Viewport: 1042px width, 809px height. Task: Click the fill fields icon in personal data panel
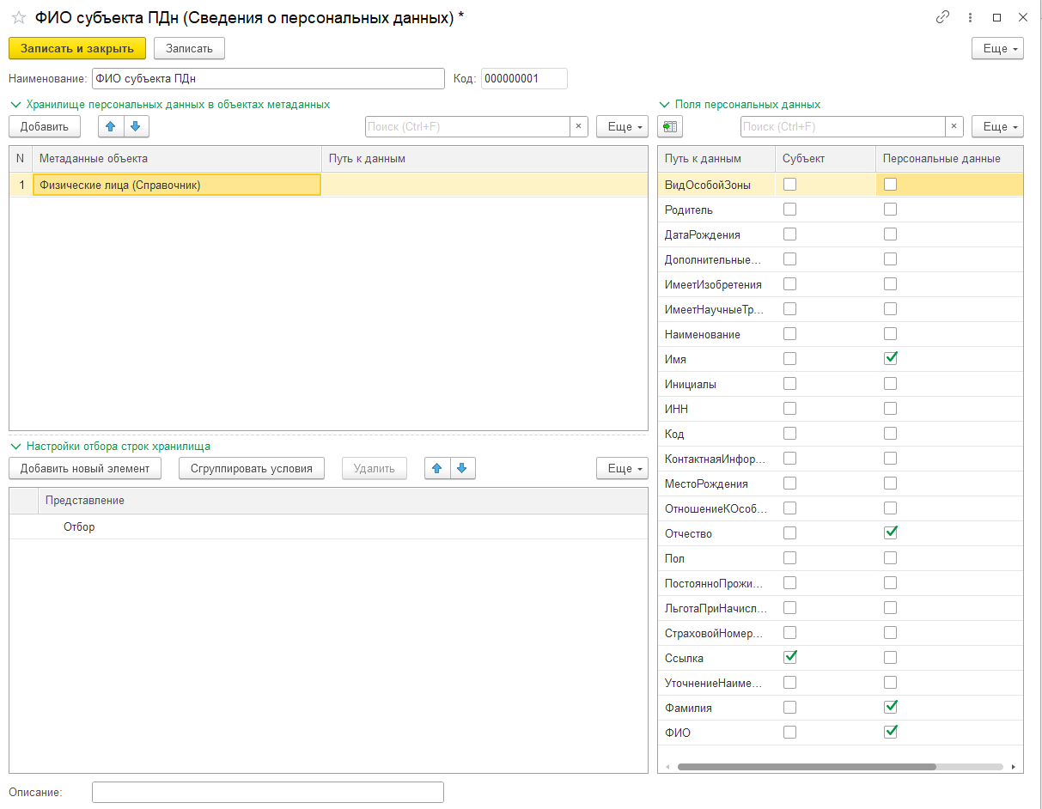click(669, 127)
